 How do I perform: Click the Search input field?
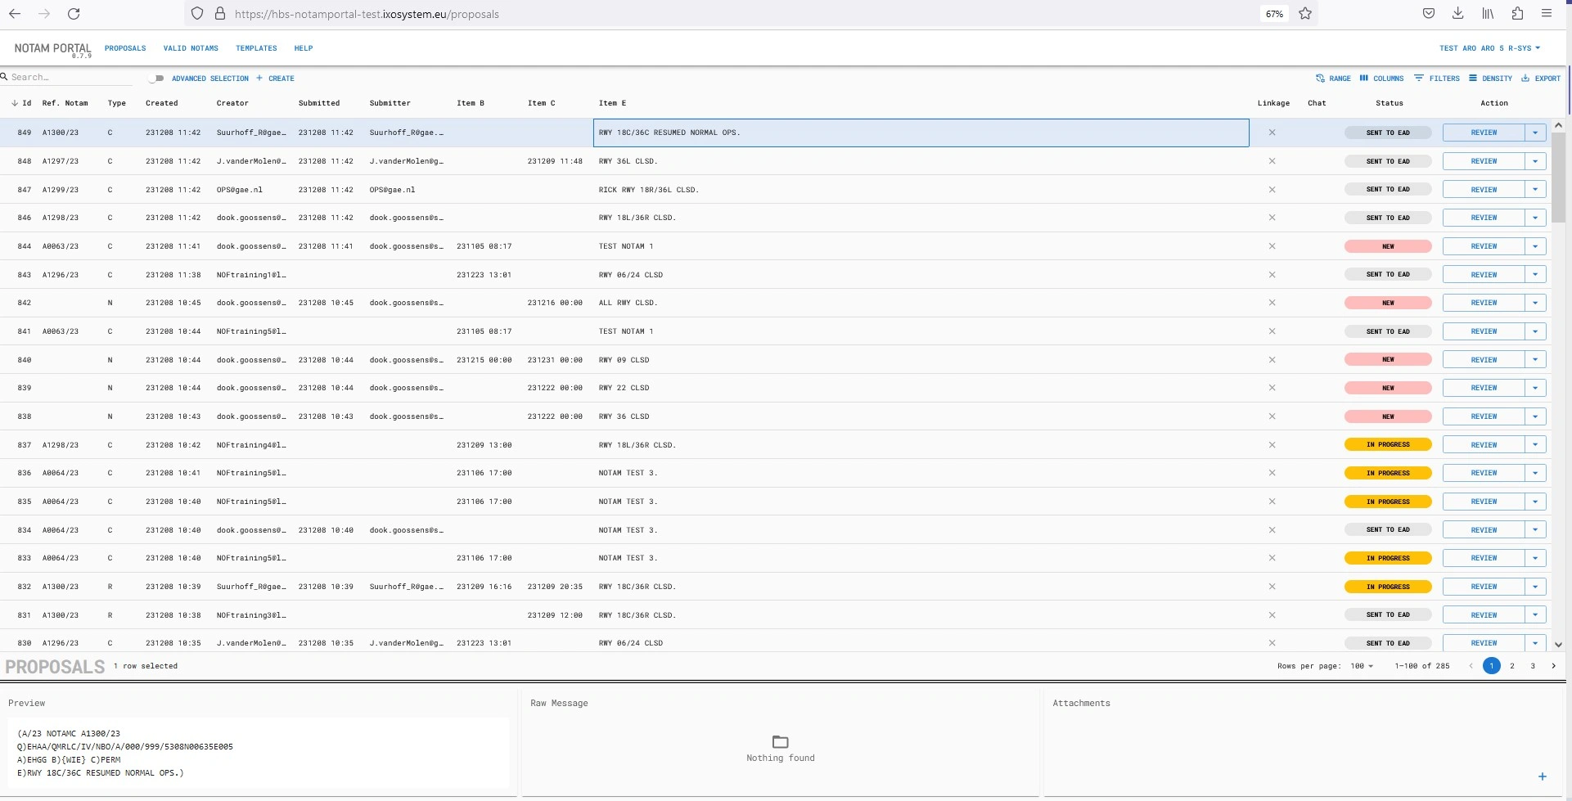coord(70,77)
